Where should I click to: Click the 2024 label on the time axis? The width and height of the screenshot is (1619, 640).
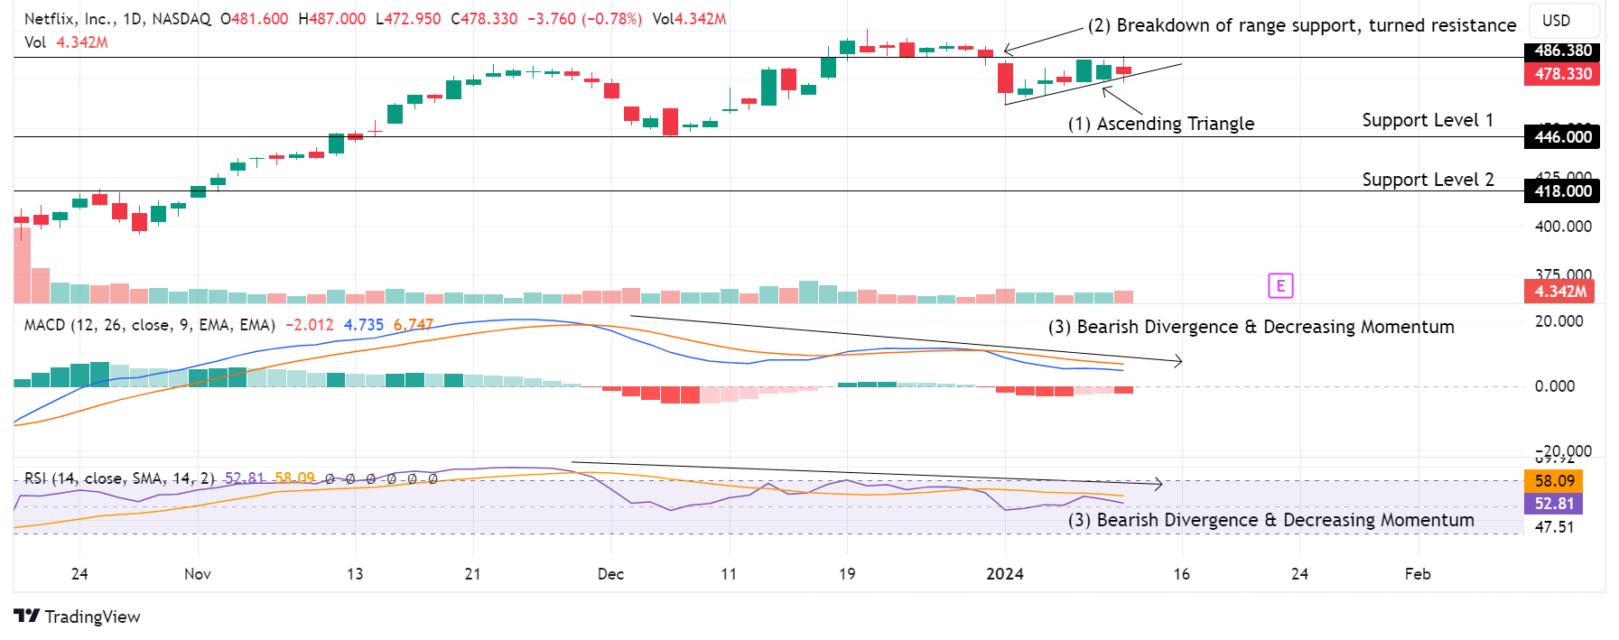tap(1005, 574)
